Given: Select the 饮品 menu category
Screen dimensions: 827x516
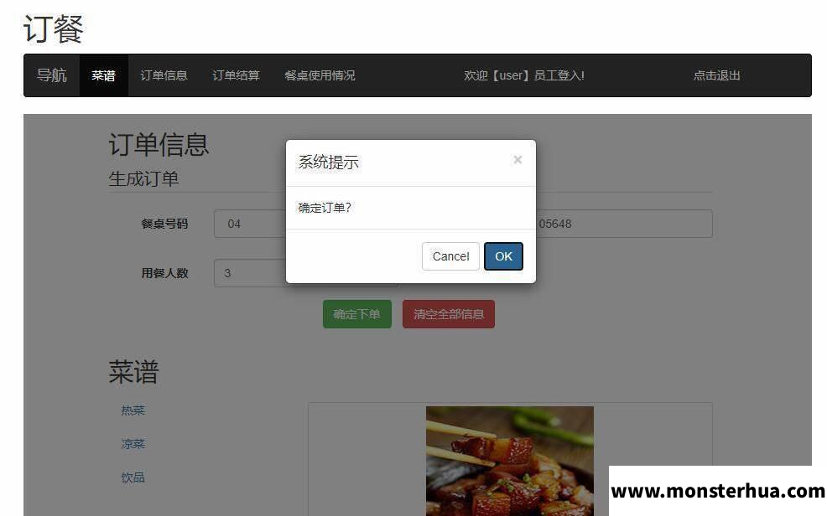Looking at the screenshot, I should 133,477.
